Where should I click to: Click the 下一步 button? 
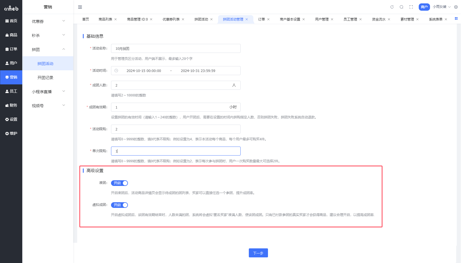(258, 253)
